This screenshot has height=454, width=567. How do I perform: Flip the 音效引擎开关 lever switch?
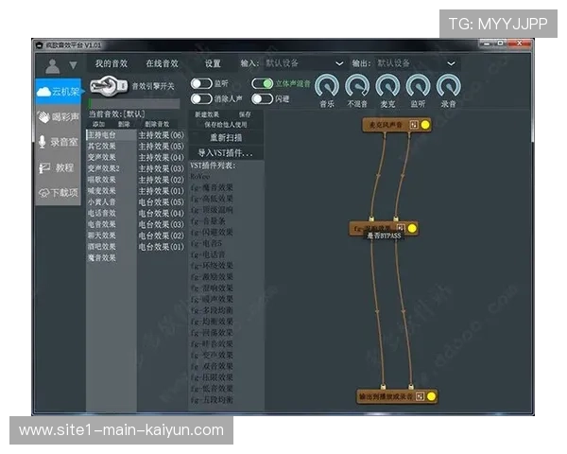coord(109,86)
